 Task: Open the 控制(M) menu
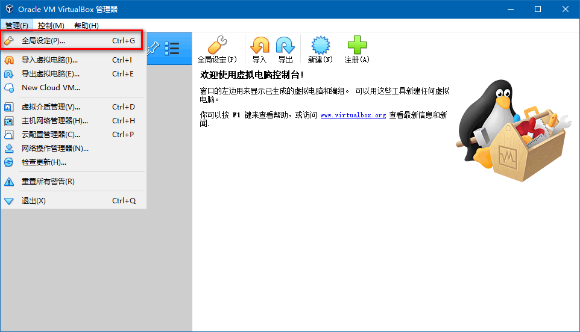coord(51,25)
